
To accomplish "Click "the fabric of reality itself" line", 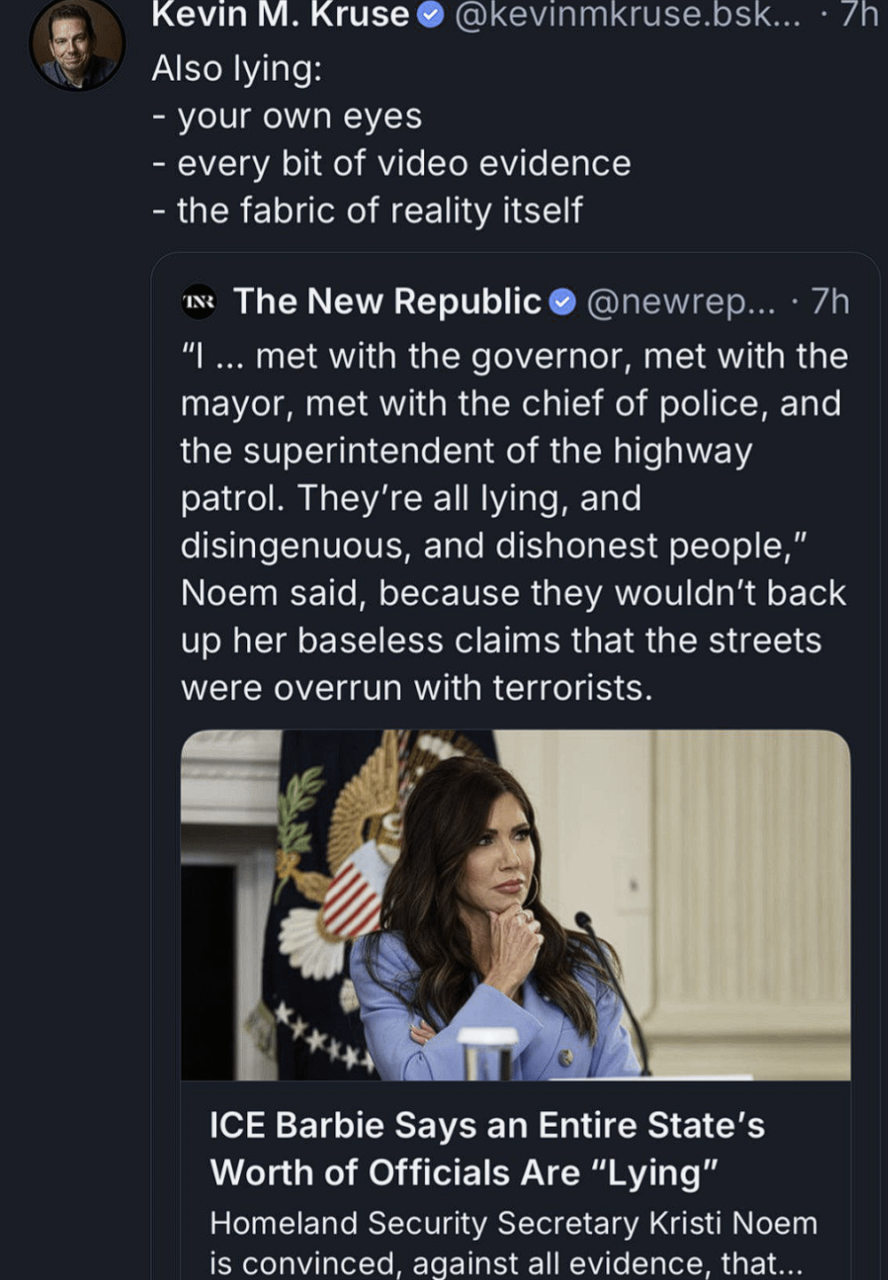I will click(380, 210).
